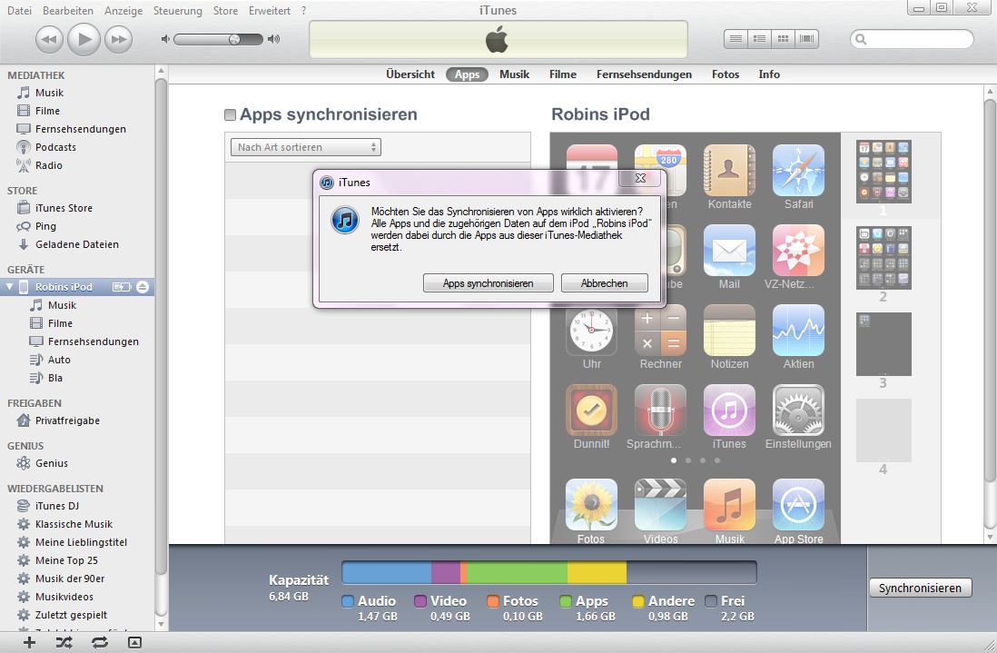The width and height of the screenshot is (997, 653).
Task: Switch to the Übersicht tab
Action: click(410, 74)
